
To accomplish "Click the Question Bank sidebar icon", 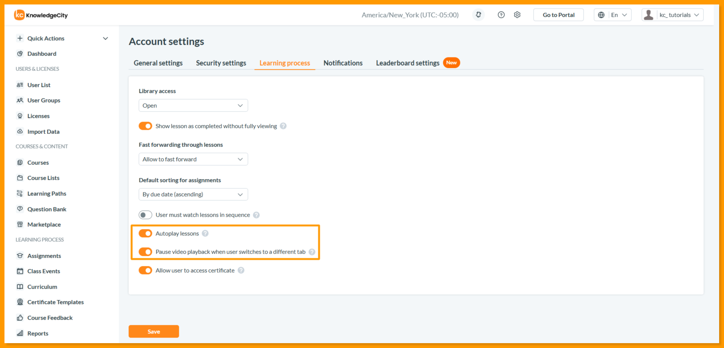I will click(x=20, y=209).
